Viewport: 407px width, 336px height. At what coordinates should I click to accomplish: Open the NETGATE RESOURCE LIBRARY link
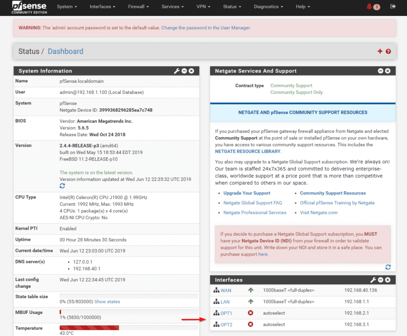(248, 151)
